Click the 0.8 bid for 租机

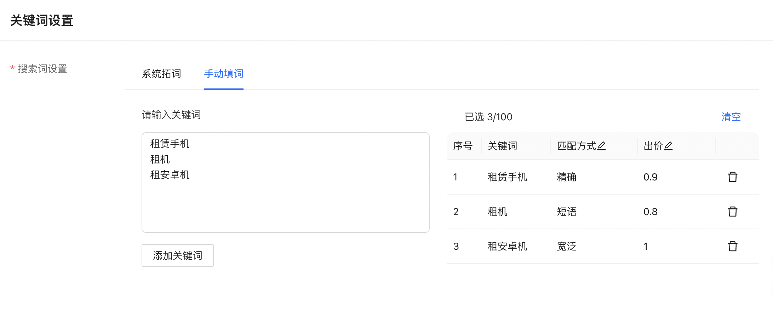651,212
